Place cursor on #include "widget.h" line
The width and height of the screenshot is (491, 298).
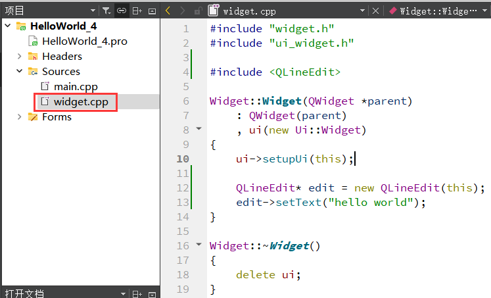[272, 28]
